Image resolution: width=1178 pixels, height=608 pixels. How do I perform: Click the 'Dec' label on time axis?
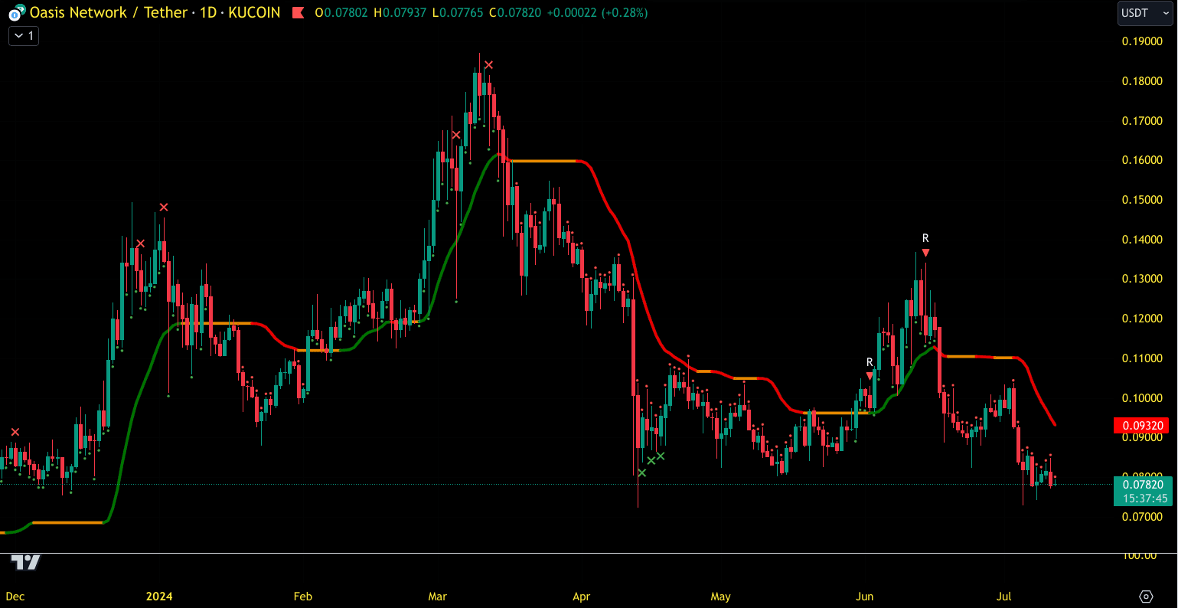pos(15,597)
